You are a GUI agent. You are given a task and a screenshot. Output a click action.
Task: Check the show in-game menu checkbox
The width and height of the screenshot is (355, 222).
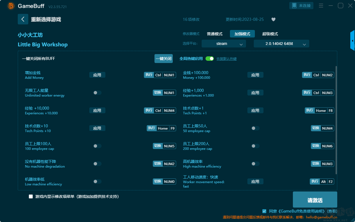31,196
